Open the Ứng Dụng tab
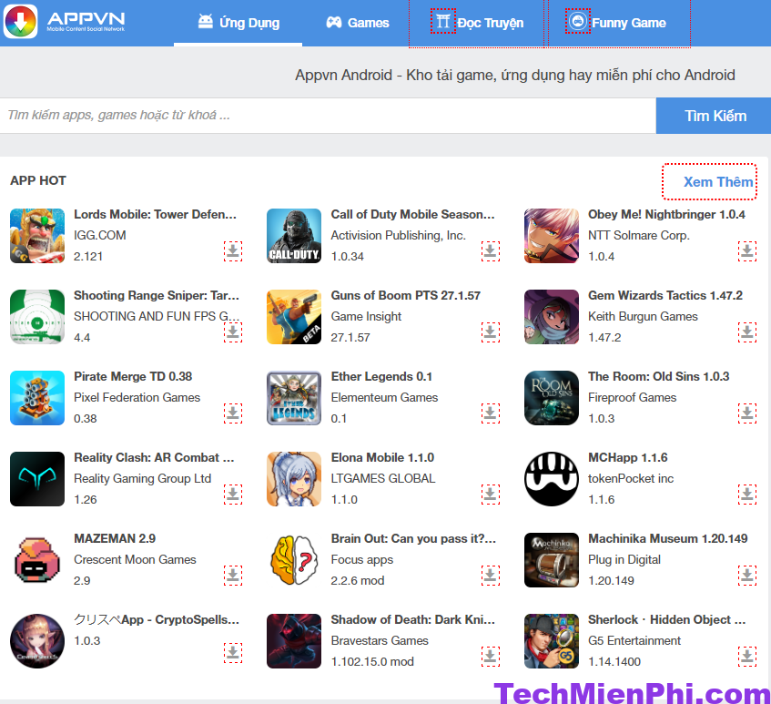Screen dimensions: 771x704 coord(238,23)
